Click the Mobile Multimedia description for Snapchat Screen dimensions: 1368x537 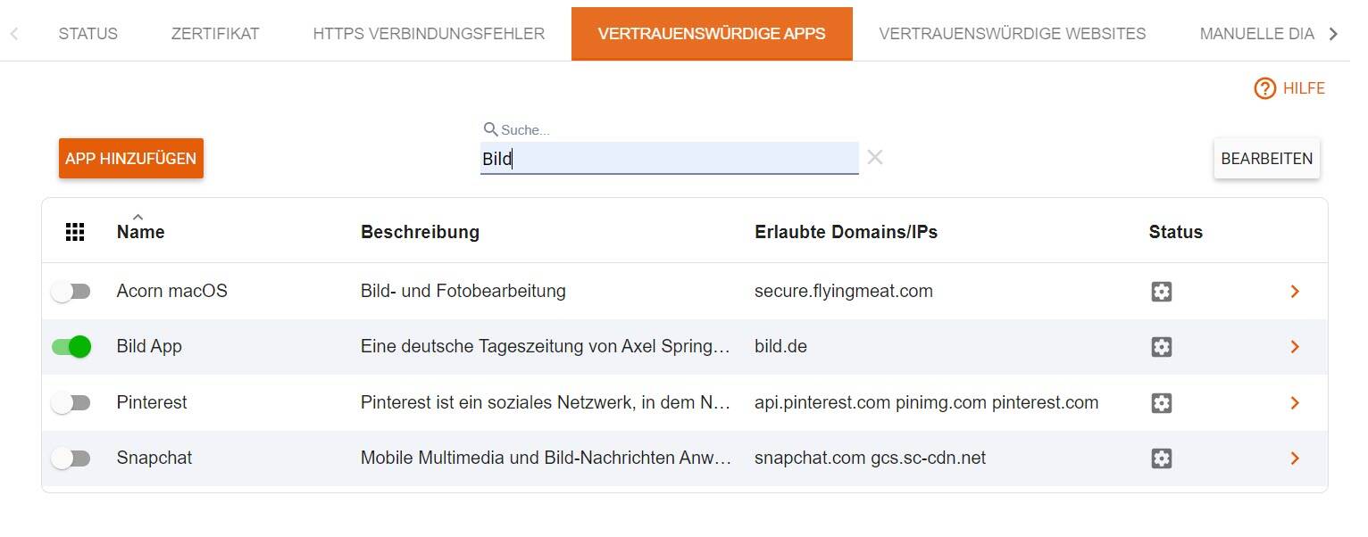[546, 459]
